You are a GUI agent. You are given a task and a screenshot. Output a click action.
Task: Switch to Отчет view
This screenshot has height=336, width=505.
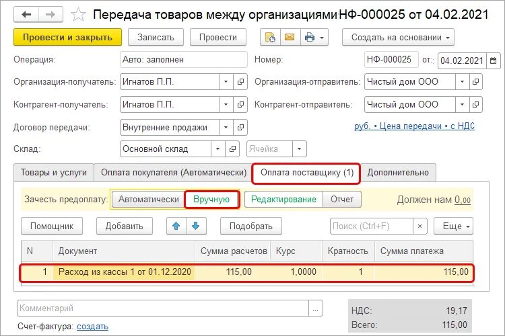click(x=341, y=200)
